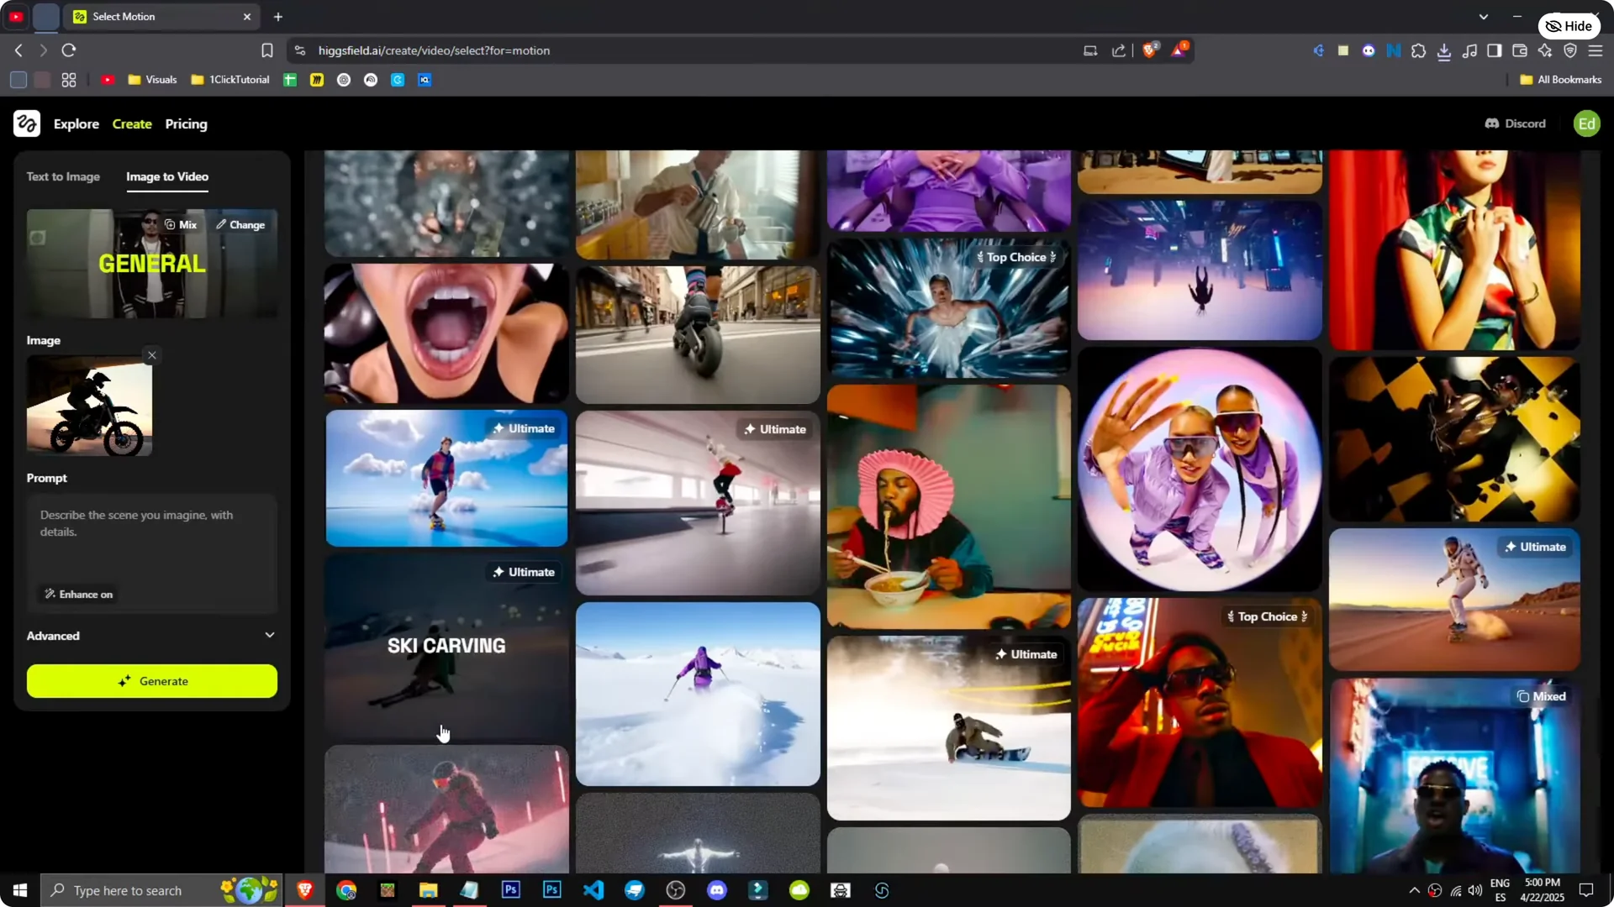
Task: Open the browser Extensions puzzle icon
Action: click(x=1419, y=50)
